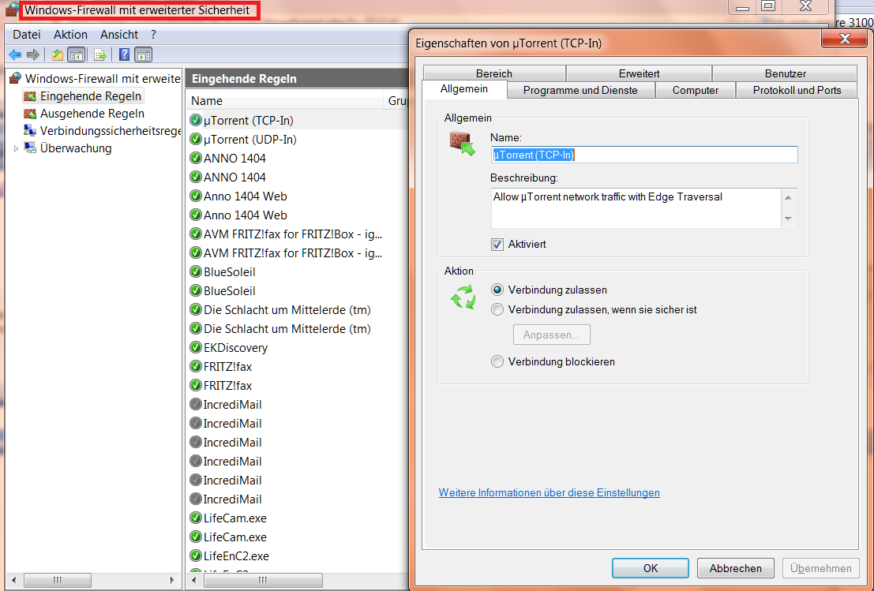Click left arrow of rules list scrollbar
874x591 pixels.
click(194, 581)
